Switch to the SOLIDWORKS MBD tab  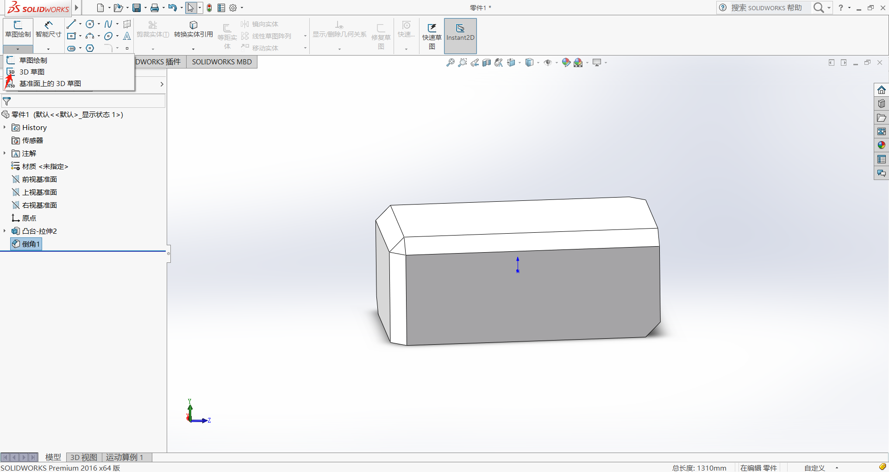click(x=222, y=62)
